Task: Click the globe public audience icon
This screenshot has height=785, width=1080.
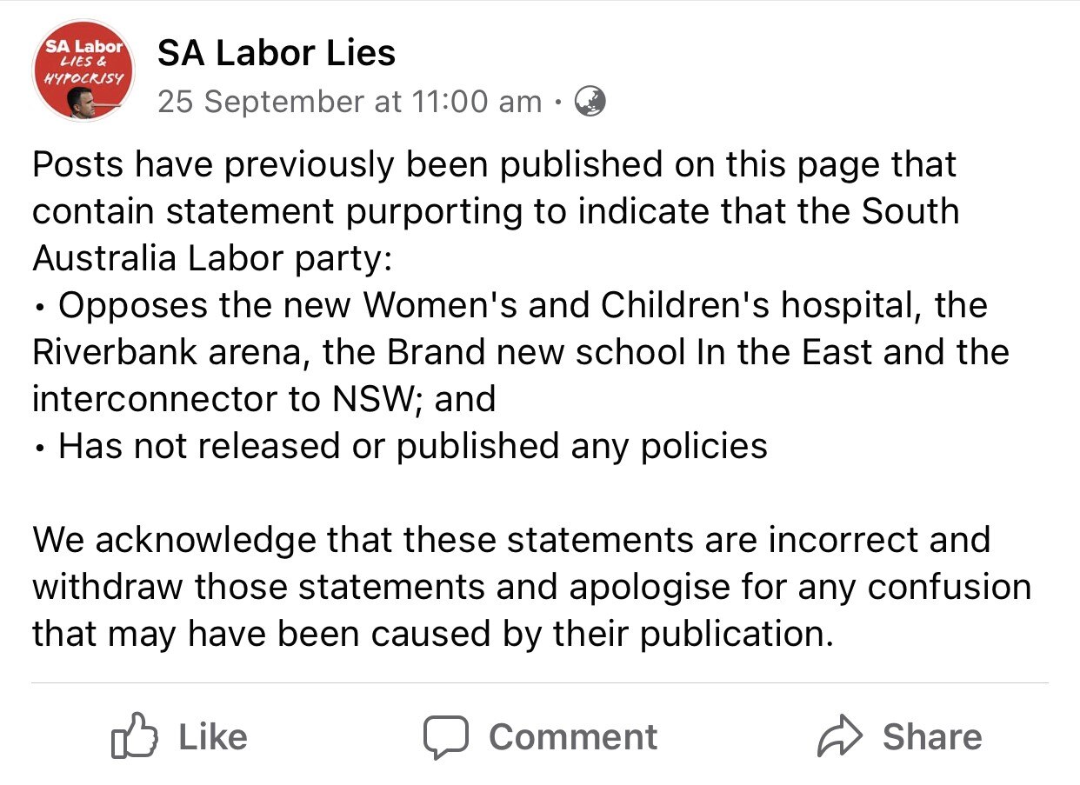Action: click(591, 102)
